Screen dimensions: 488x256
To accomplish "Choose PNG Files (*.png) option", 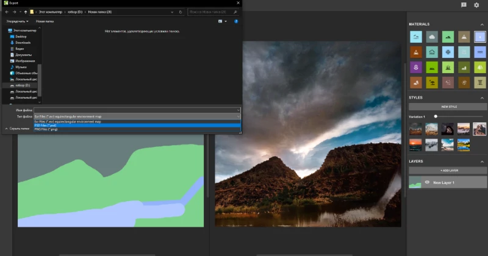I will pos(137,129).
